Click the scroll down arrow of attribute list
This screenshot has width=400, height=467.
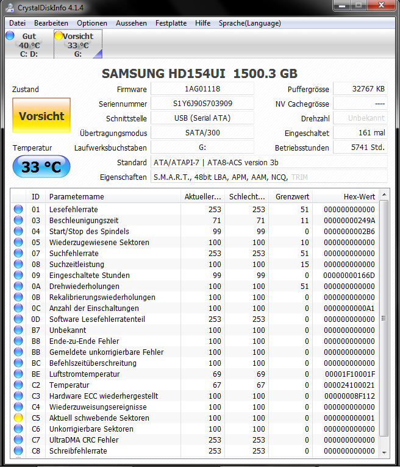point(384,453)
